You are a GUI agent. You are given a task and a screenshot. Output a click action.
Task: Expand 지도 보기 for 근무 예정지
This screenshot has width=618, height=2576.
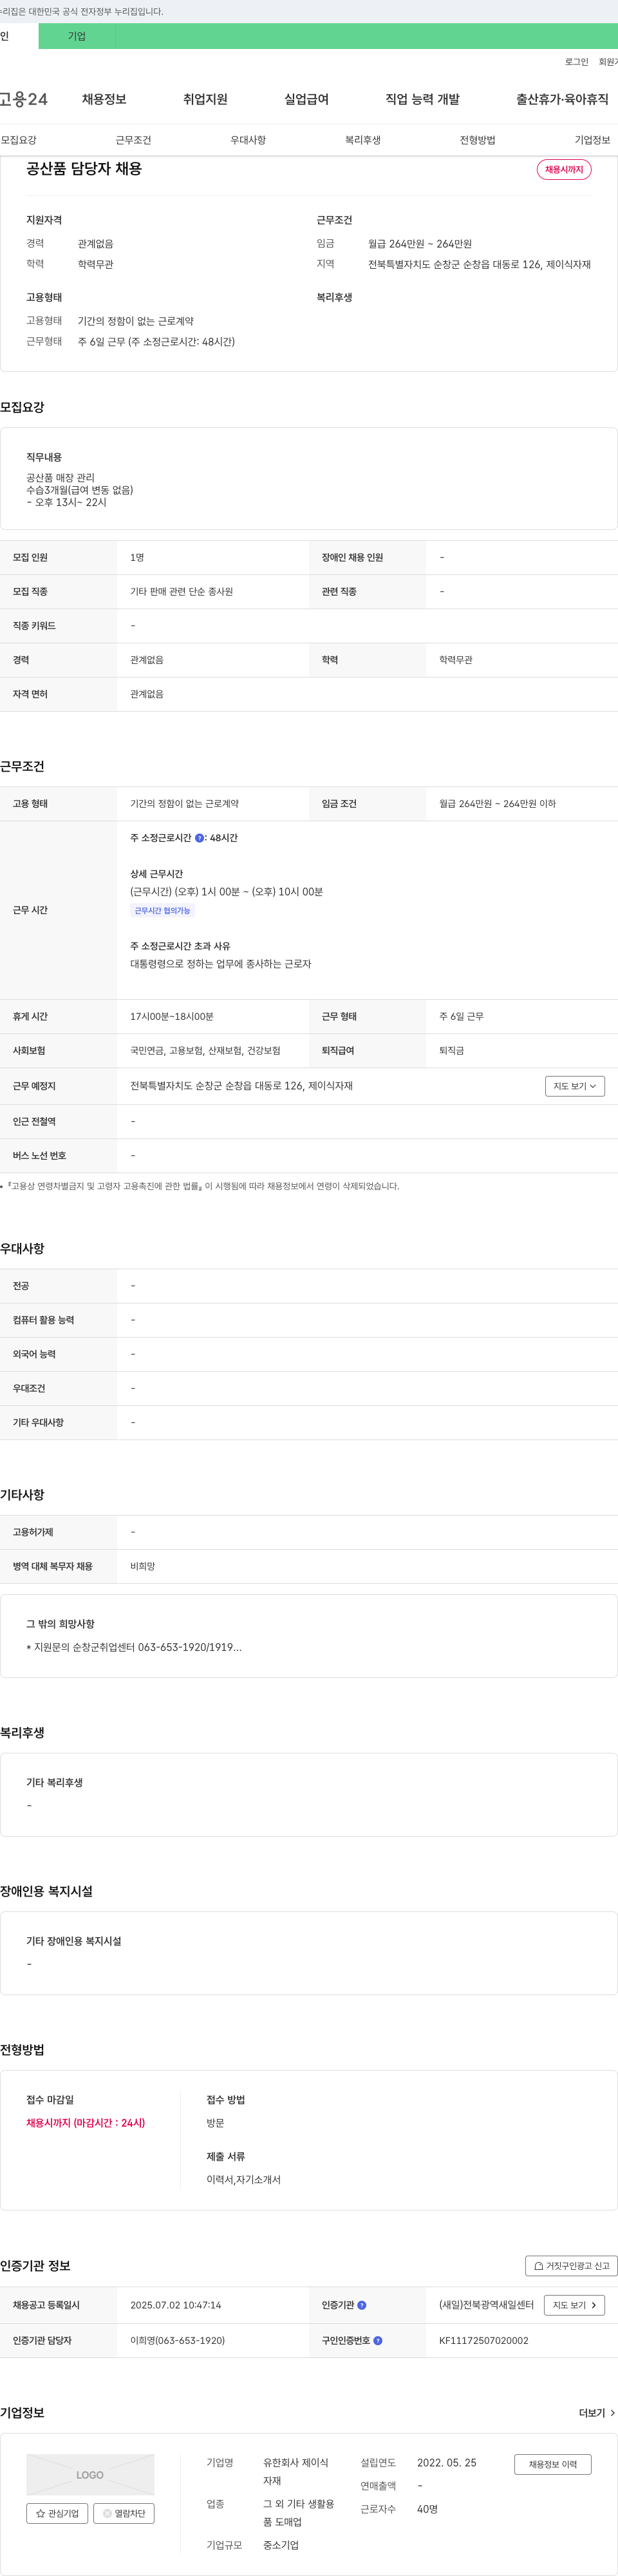[575, 1086]
